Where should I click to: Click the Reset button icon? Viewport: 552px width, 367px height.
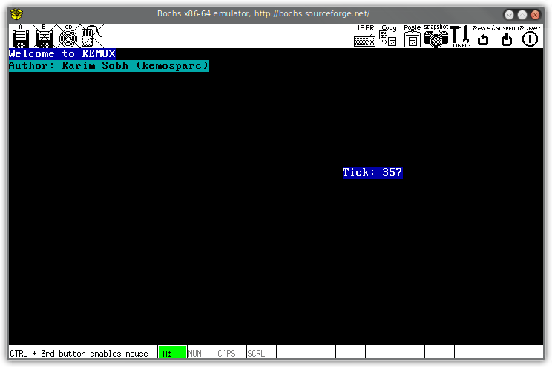tap(483, 36)
